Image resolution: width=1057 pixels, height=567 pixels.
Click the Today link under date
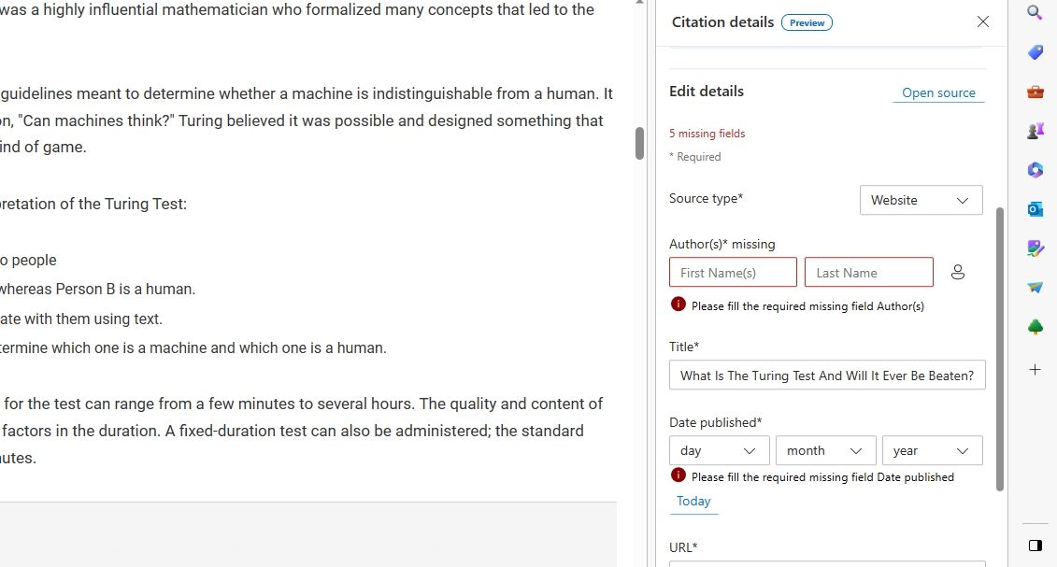tap(693, 502)
